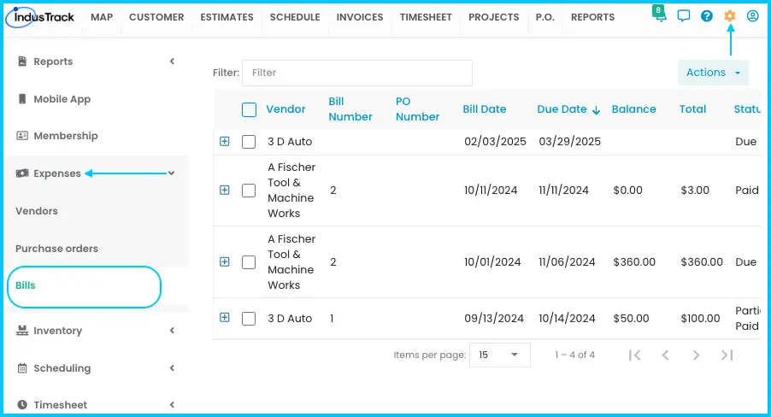
Task: Focus the Filter text field
Action: pos(357,73)
